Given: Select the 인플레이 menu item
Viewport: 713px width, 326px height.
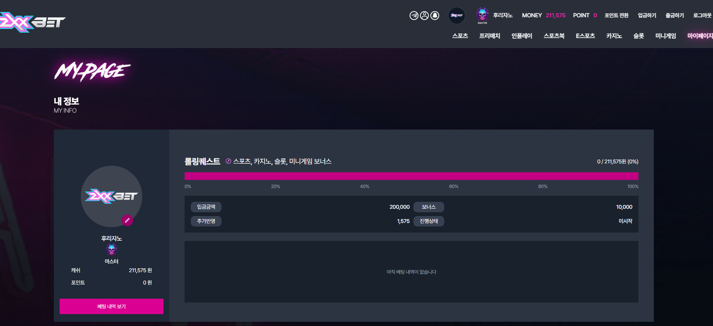Looking at the screenshot, I should pyautogui.click(x=522, y=36).
